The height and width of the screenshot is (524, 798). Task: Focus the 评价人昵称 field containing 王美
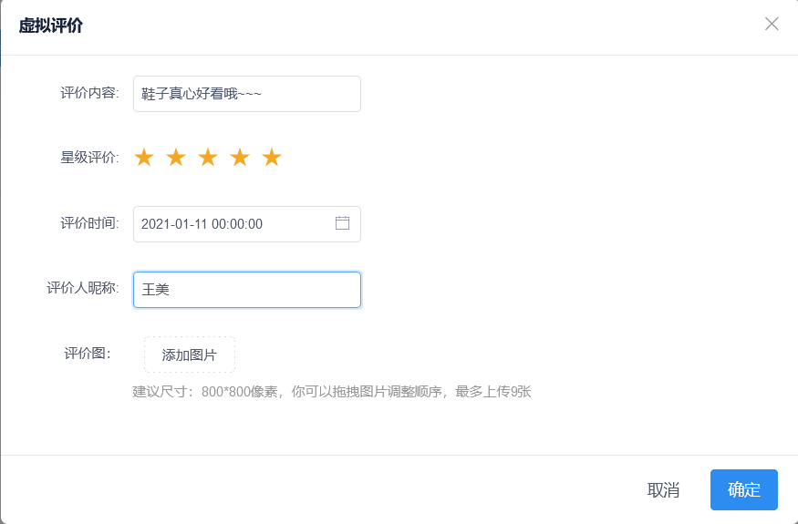247,290
